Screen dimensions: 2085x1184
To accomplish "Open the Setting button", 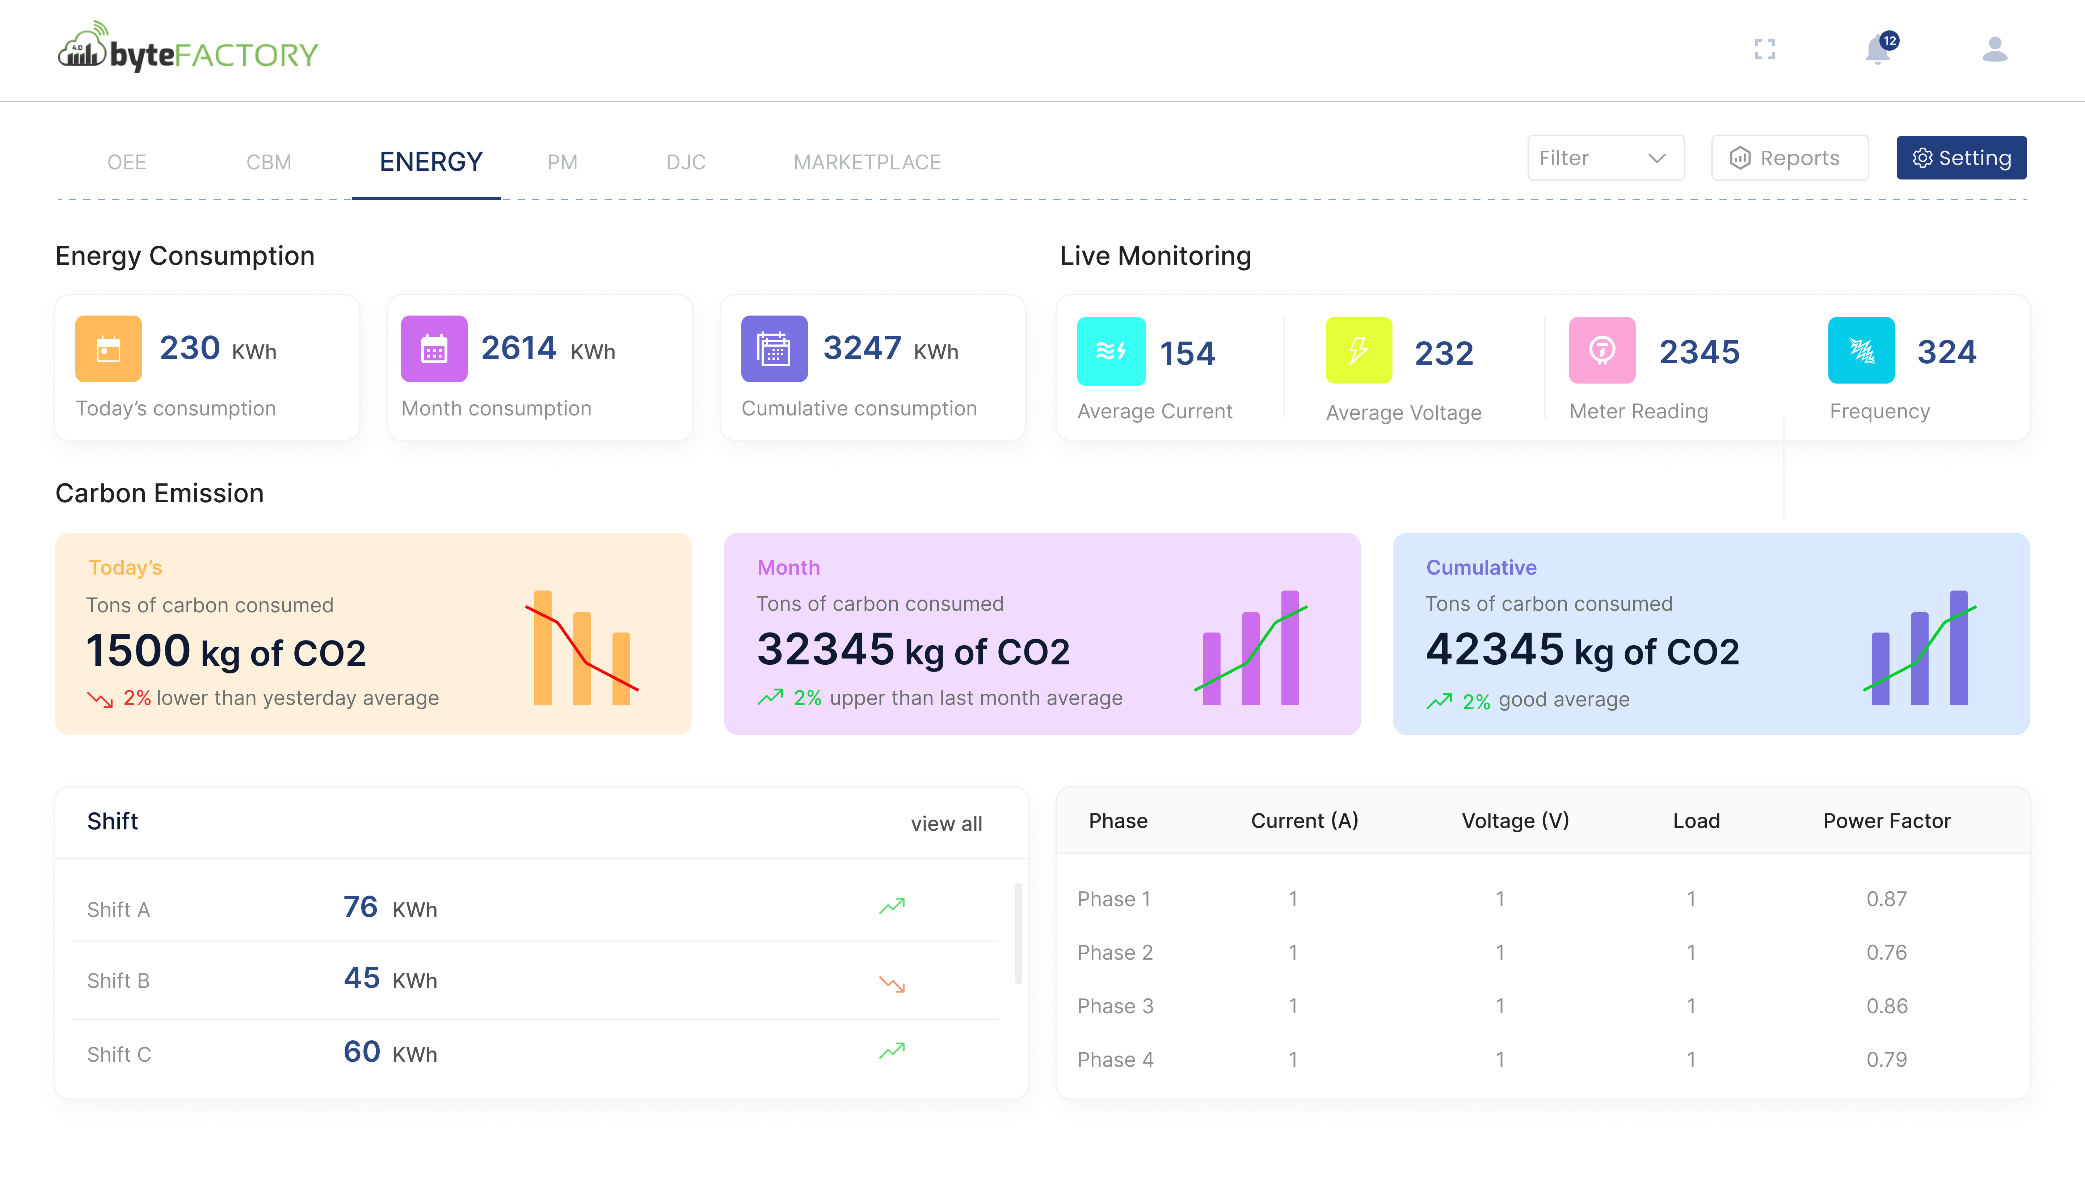I will click(1962, 158).
